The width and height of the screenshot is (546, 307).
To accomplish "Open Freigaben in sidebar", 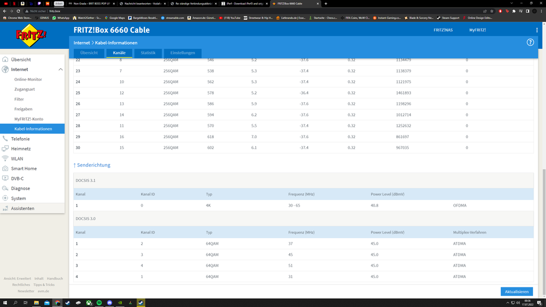I will [x=24, y=109].
